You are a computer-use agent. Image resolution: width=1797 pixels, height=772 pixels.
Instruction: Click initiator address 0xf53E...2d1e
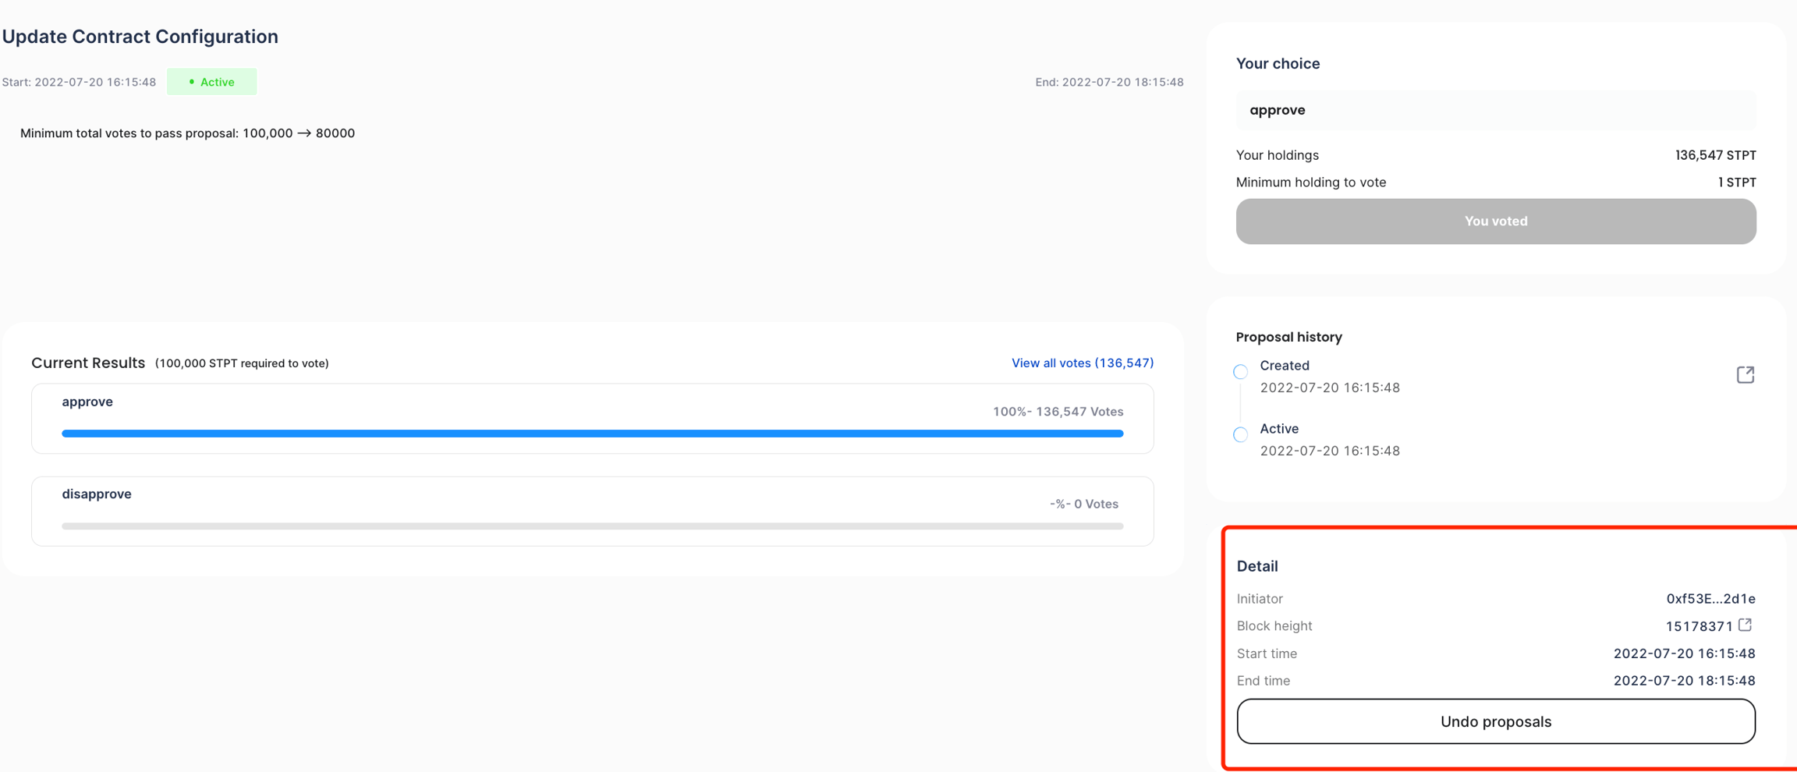(x=1710, y=599)
